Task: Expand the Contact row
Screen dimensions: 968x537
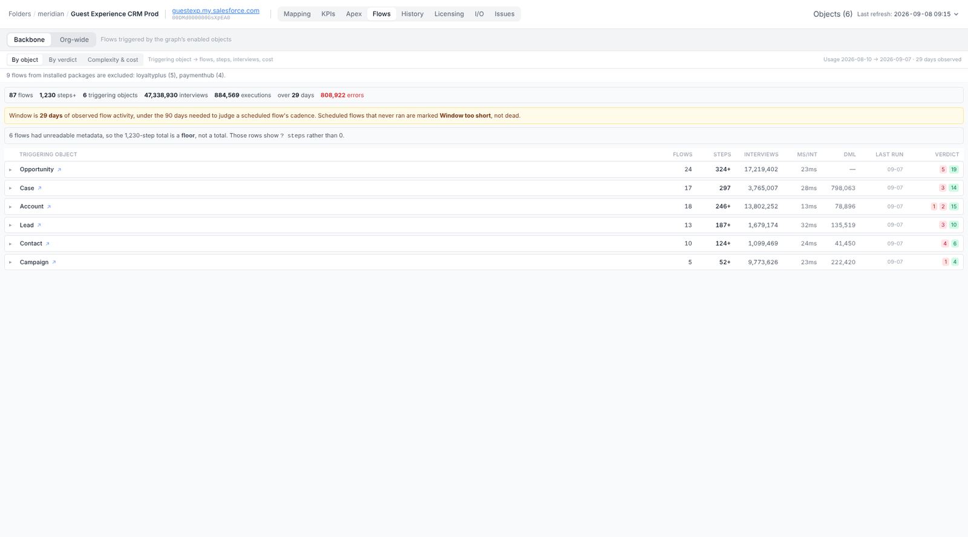Action: pyautogui.click(x=10, y=244)
